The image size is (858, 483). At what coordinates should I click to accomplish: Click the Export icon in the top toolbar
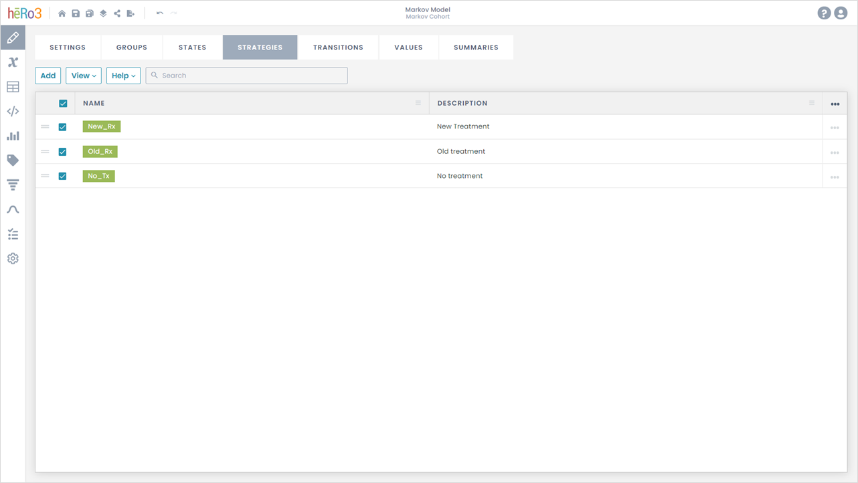pyautogui.click(x=131, y=13)
